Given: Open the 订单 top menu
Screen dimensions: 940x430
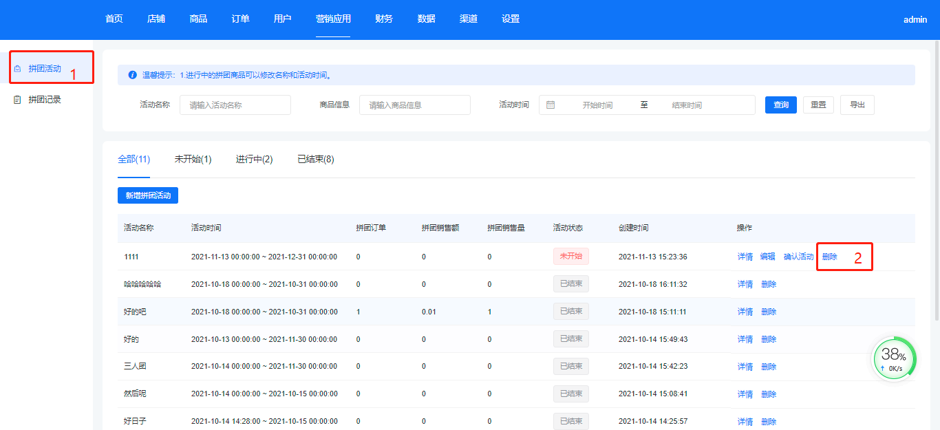Looking at the screenshot, I should [x=240, y=19].
